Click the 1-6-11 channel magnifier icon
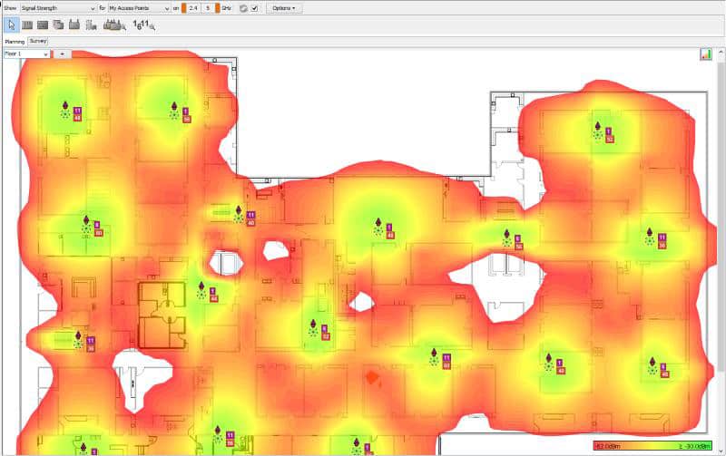Screen dimensions: 726x456 (144, 24)
